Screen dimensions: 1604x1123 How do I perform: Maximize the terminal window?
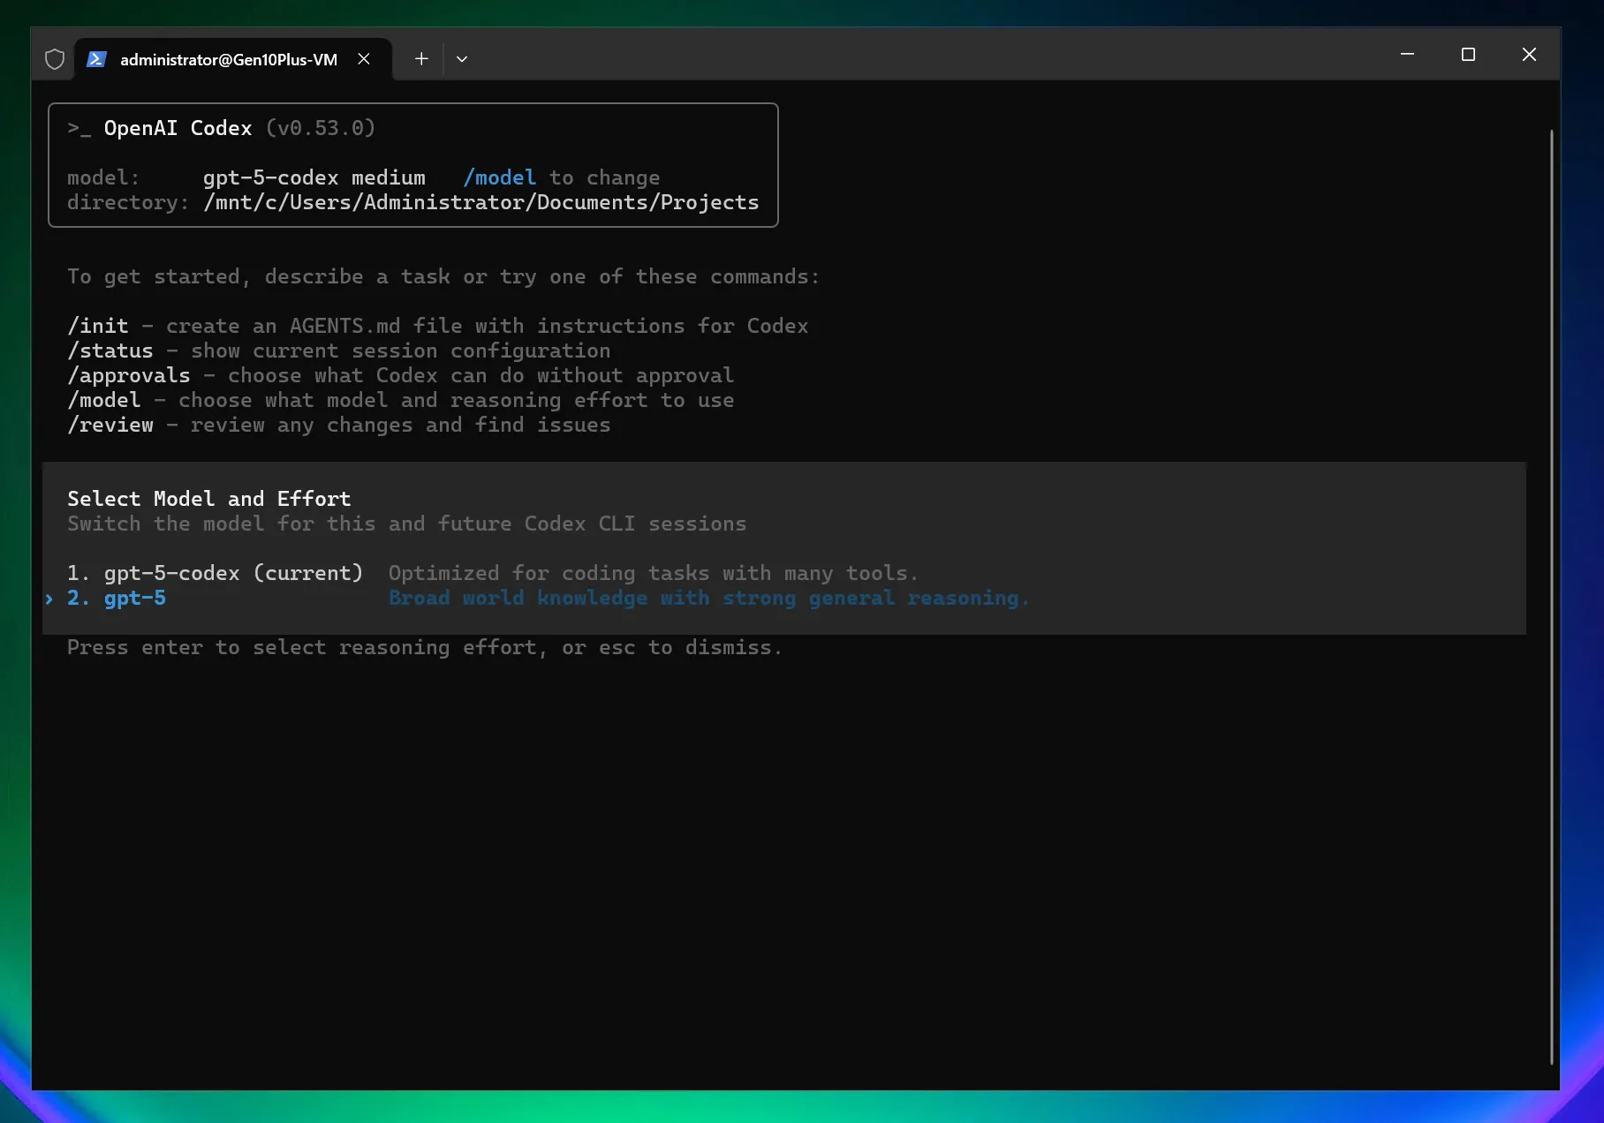1468,55
